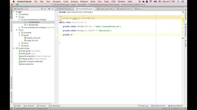Switch to single_list.xml tab

click(124, 9)
